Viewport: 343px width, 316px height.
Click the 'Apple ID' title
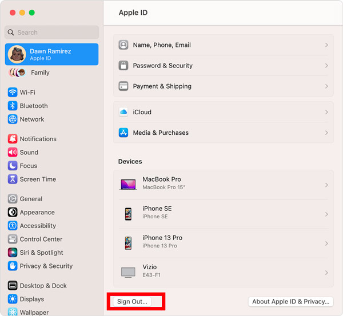[133, 13]
